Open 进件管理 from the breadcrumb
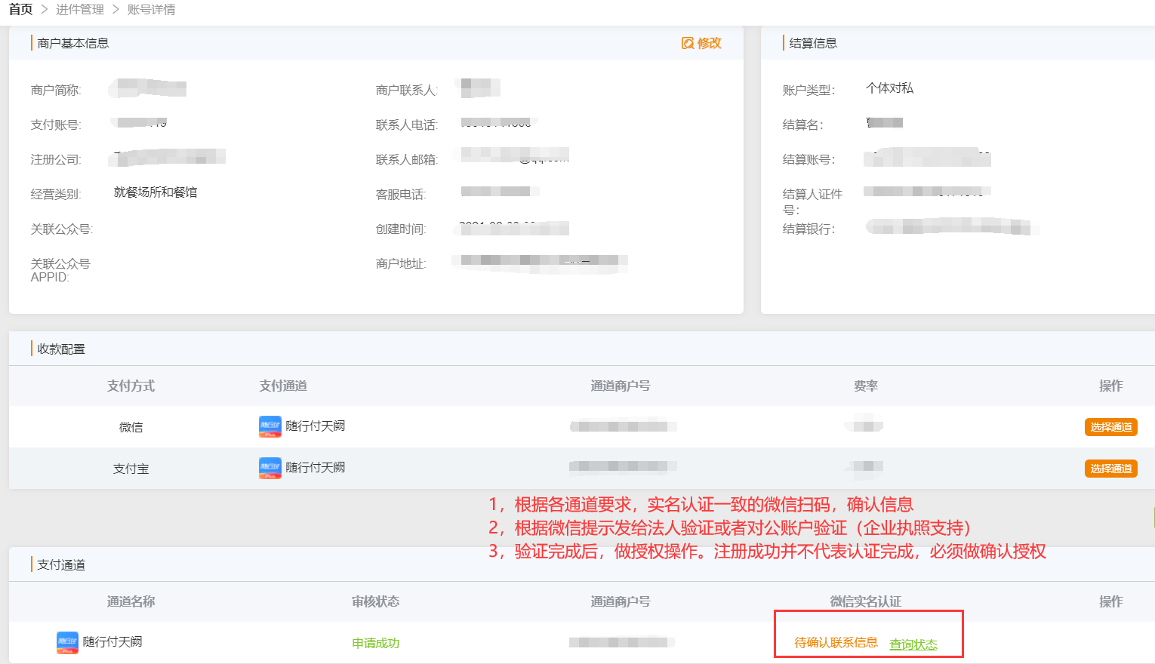The image size is (1155, 664). pos(80,9)
